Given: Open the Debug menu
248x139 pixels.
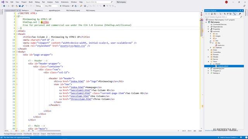Looking at the screenshot, I should [37, 2].
